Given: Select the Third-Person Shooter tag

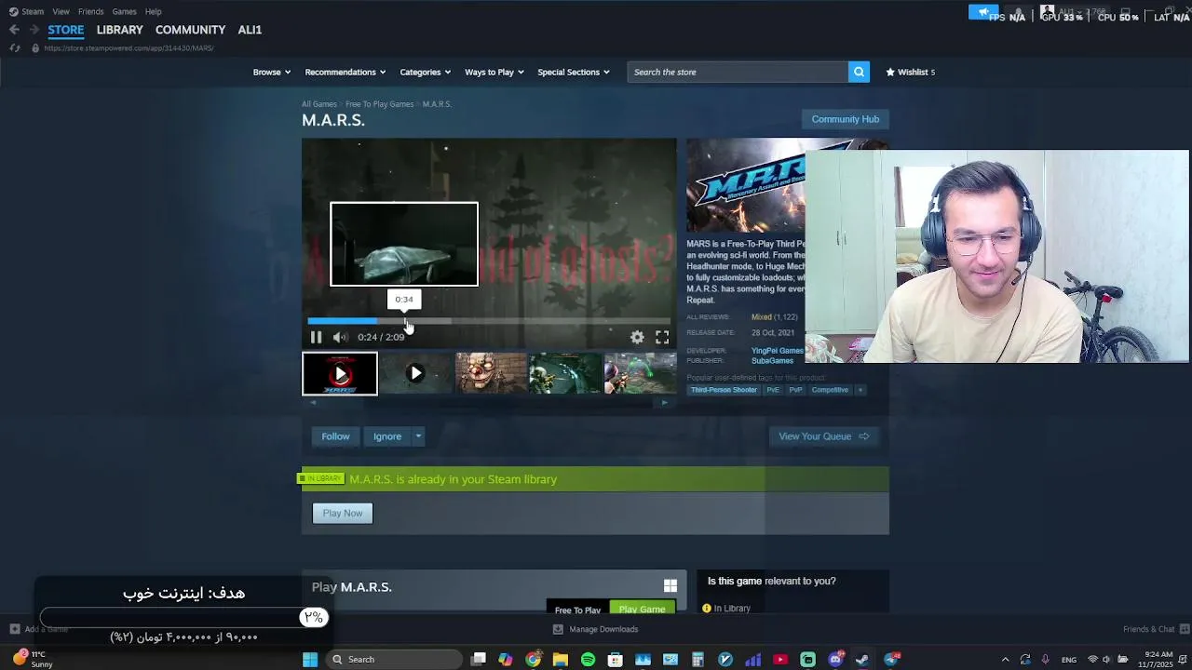Looking at the screenshot, I should (724, 390).
